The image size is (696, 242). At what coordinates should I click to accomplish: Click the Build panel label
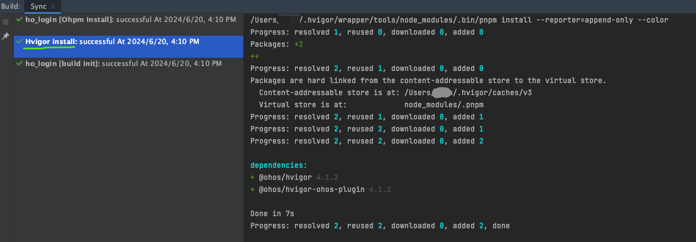point(10,6)
